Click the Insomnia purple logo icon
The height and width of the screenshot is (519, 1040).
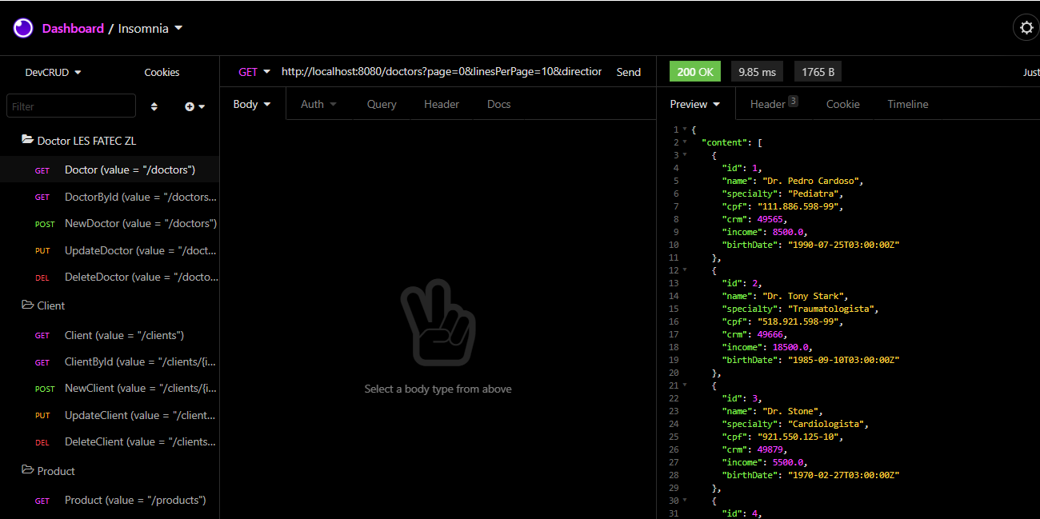coord(22,27)
